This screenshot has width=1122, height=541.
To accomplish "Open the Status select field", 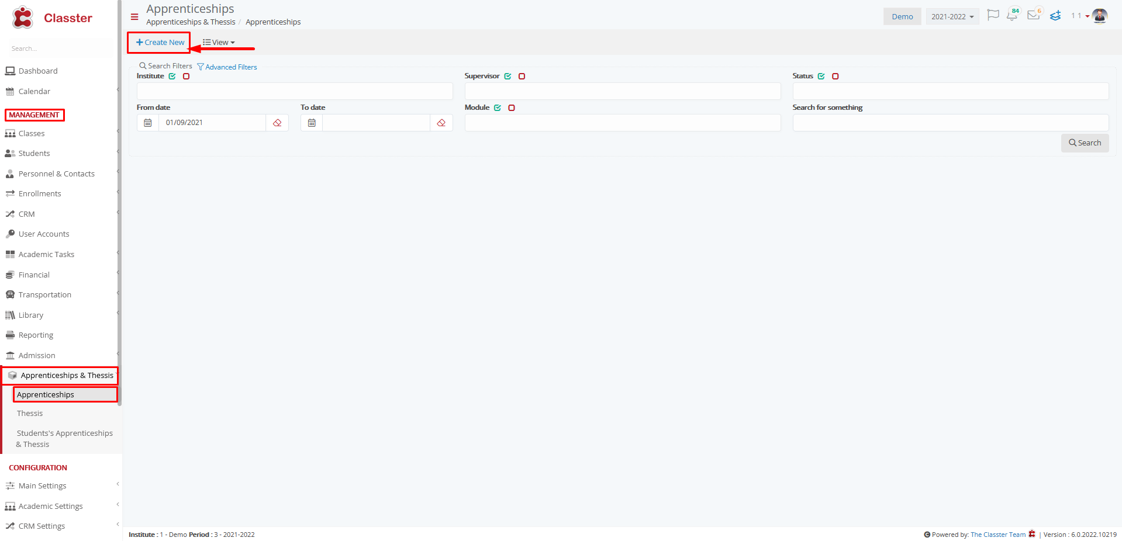I will pos(951,91).
